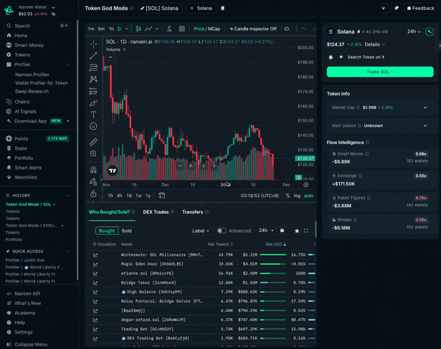Open the Label dropdown filter
Viewport: 441px width, 349px height.
(201, 231)
